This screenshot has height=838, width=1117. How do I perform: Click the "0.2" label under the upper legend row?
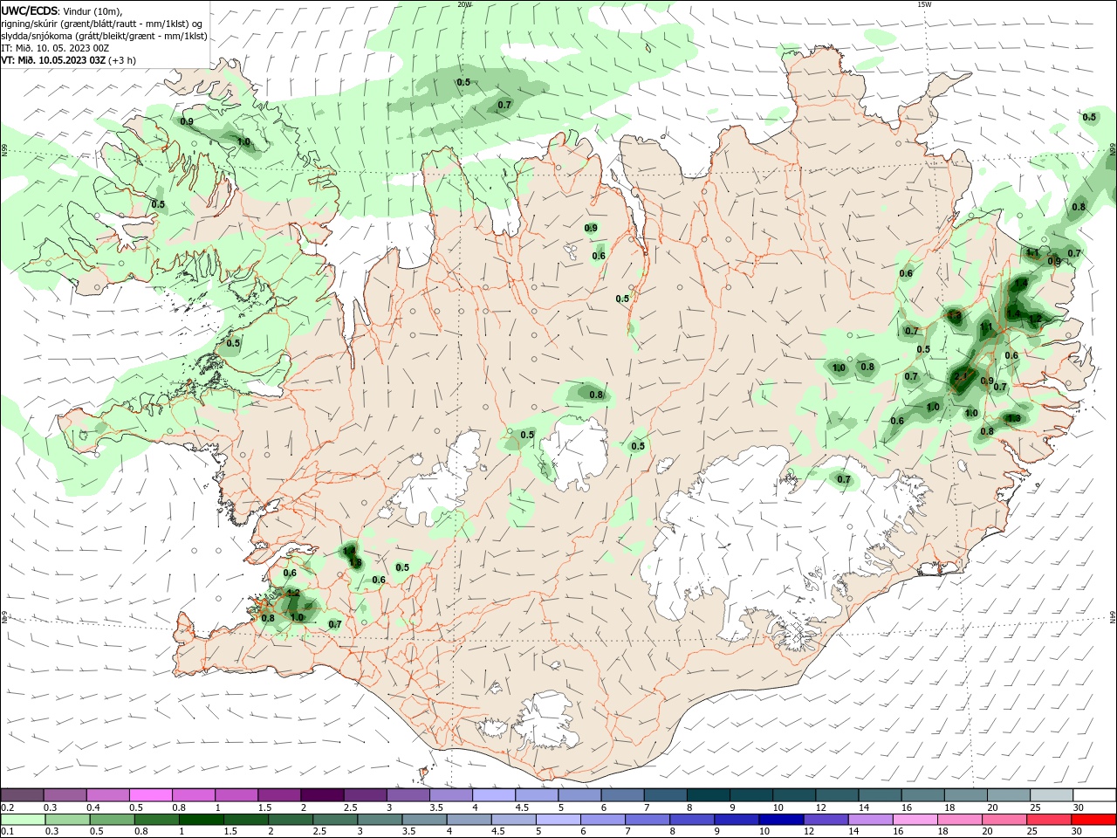click(x=7, y=807)
